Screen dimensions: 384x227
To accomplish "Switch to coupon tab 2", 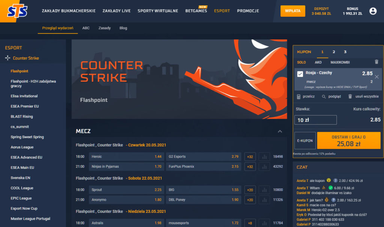I will tap(333, 52).
